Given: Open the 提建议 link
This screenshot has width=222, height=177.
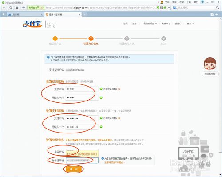Looking at the screenshot, I should click(178, 24).
